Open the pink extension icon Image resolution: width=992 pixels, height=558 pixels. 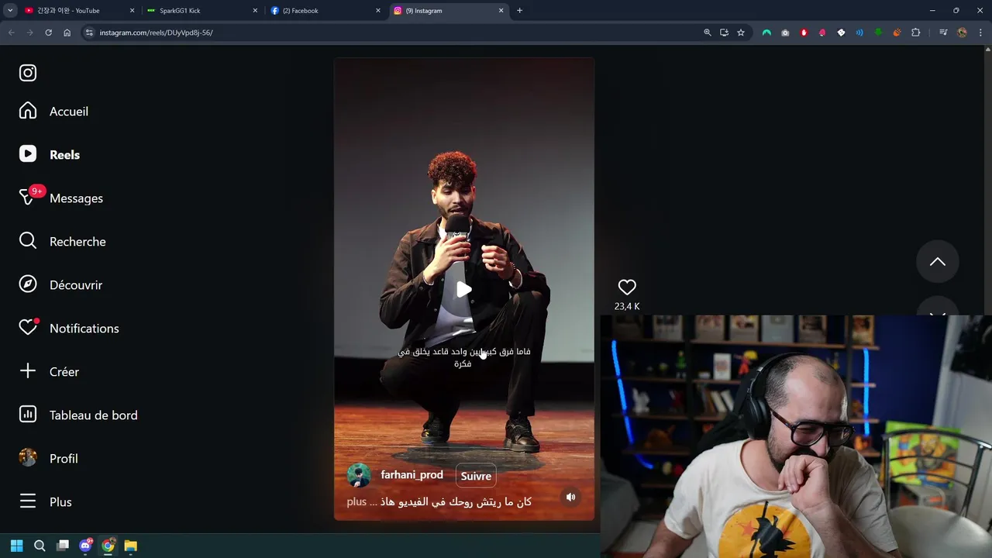(822, 33)
